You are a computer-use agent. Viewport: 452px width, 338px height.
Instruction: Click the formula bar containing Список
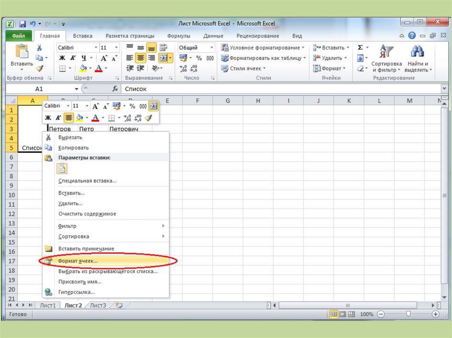tap(278, 89)
